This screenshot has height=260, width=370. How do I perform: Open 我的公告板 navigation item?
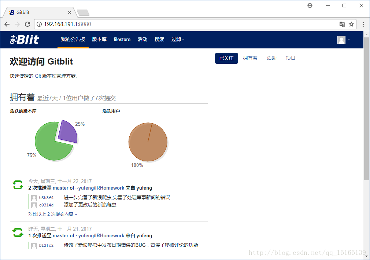[73, 40]
